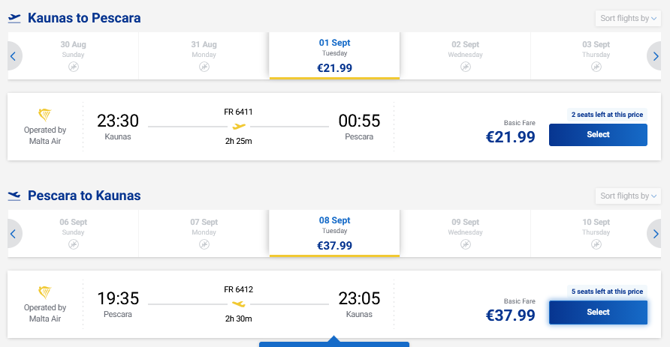Screen dimensions: 670x347
Task: Select the €21.99 Kaunas to Pescara flight
Action: point(598,135)
